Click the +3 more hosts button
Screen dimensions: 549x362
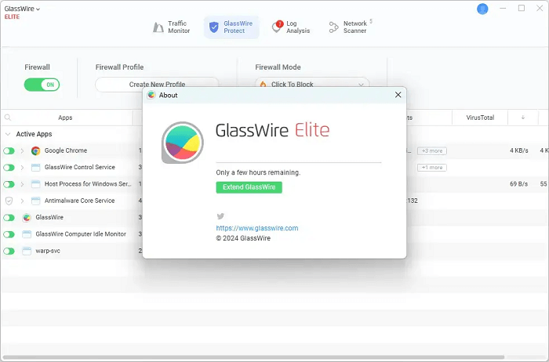[431, 150]
